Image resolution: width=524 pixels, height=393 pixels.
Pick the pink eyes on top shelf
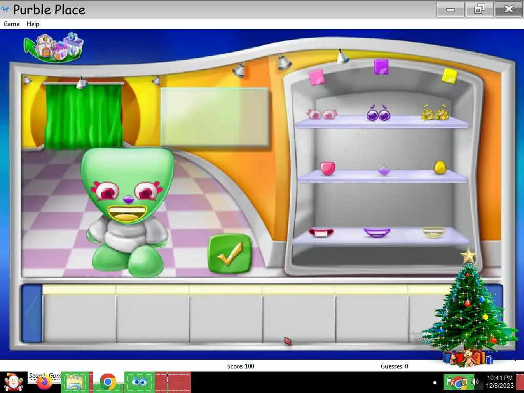[x=322, y=114]
